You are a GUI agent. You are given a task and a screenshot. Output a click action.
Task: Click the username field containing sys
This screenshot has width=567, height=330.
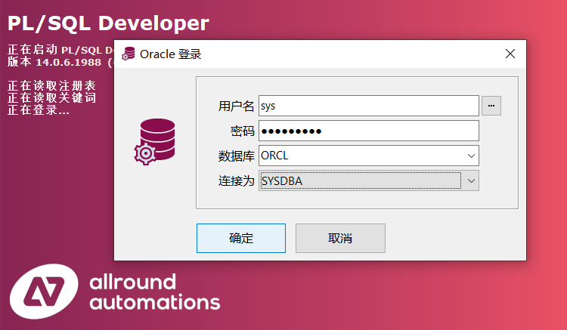click(x=368, y=106)
